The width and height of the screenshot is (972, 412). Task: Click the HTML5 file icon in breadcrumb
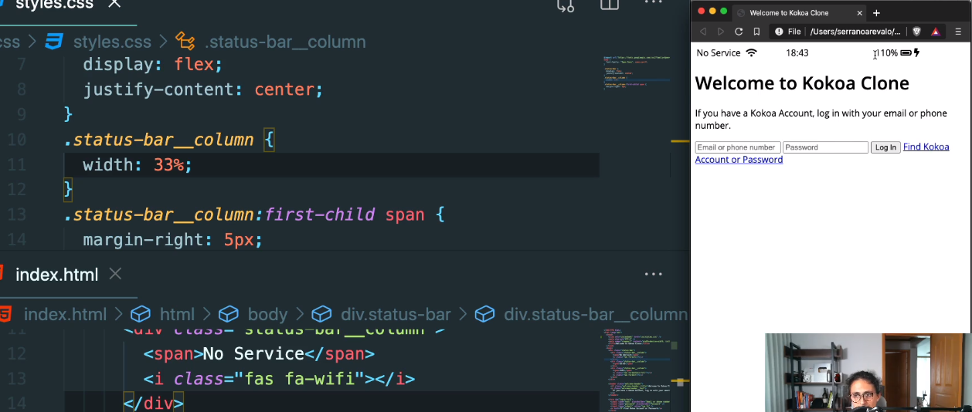[x=5, y=314]
